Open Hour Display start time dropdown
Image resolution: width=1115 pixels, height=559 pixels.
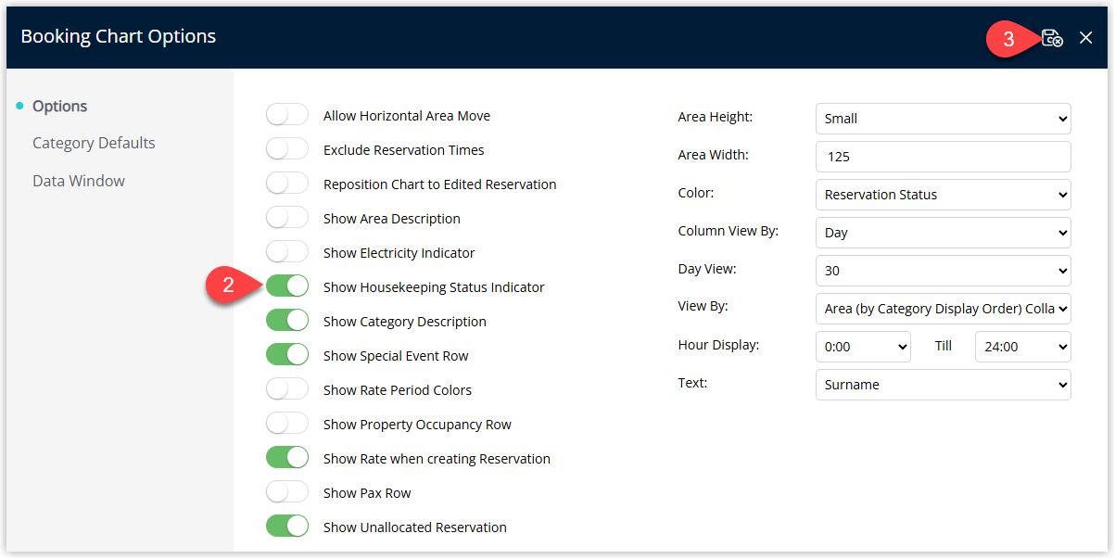(863, 347)
